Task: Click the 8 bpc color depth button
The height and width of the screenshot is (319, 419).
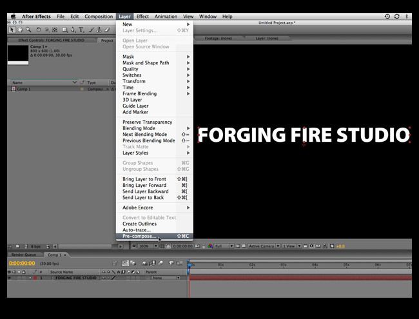Action: click(35, 246)
